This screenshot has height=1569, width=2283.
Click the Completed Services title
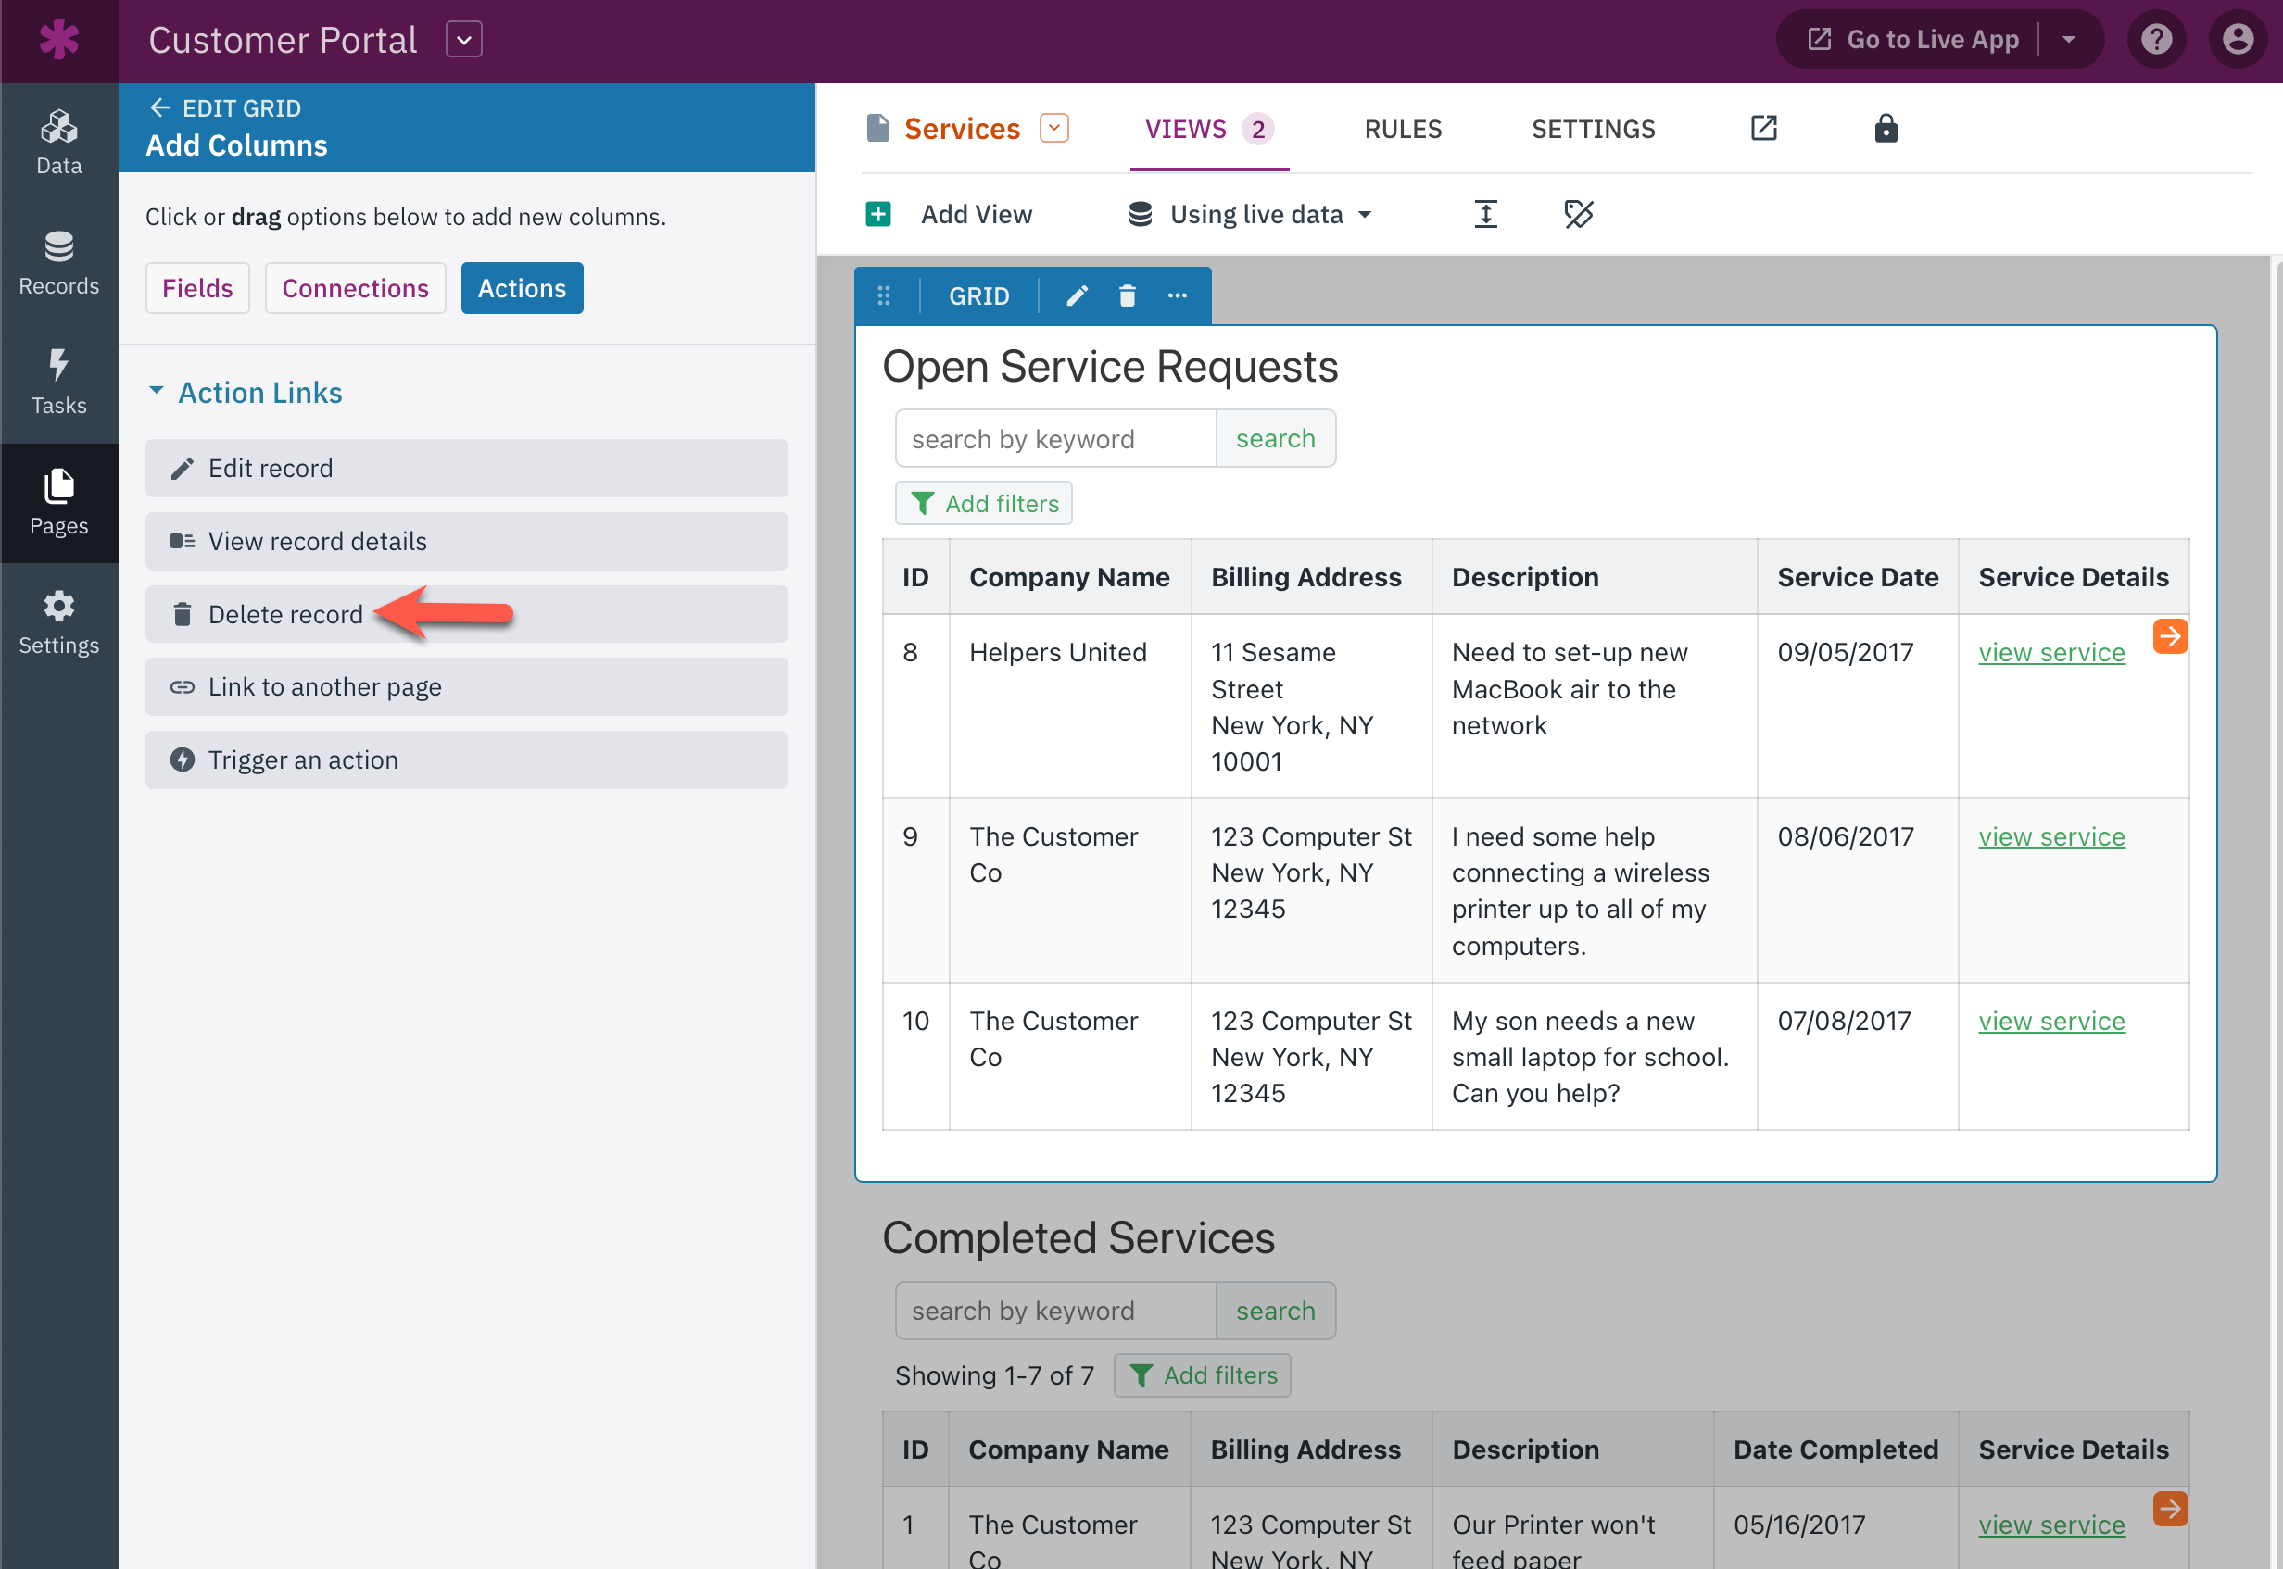pyautogui.click(x=1078, y=1237)
